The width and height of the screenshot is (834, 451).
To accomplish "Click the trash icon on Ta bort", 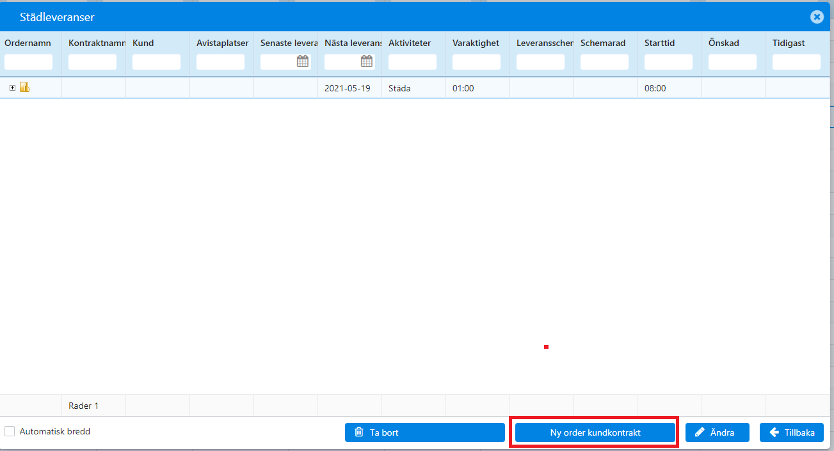I will coord(359,432).
